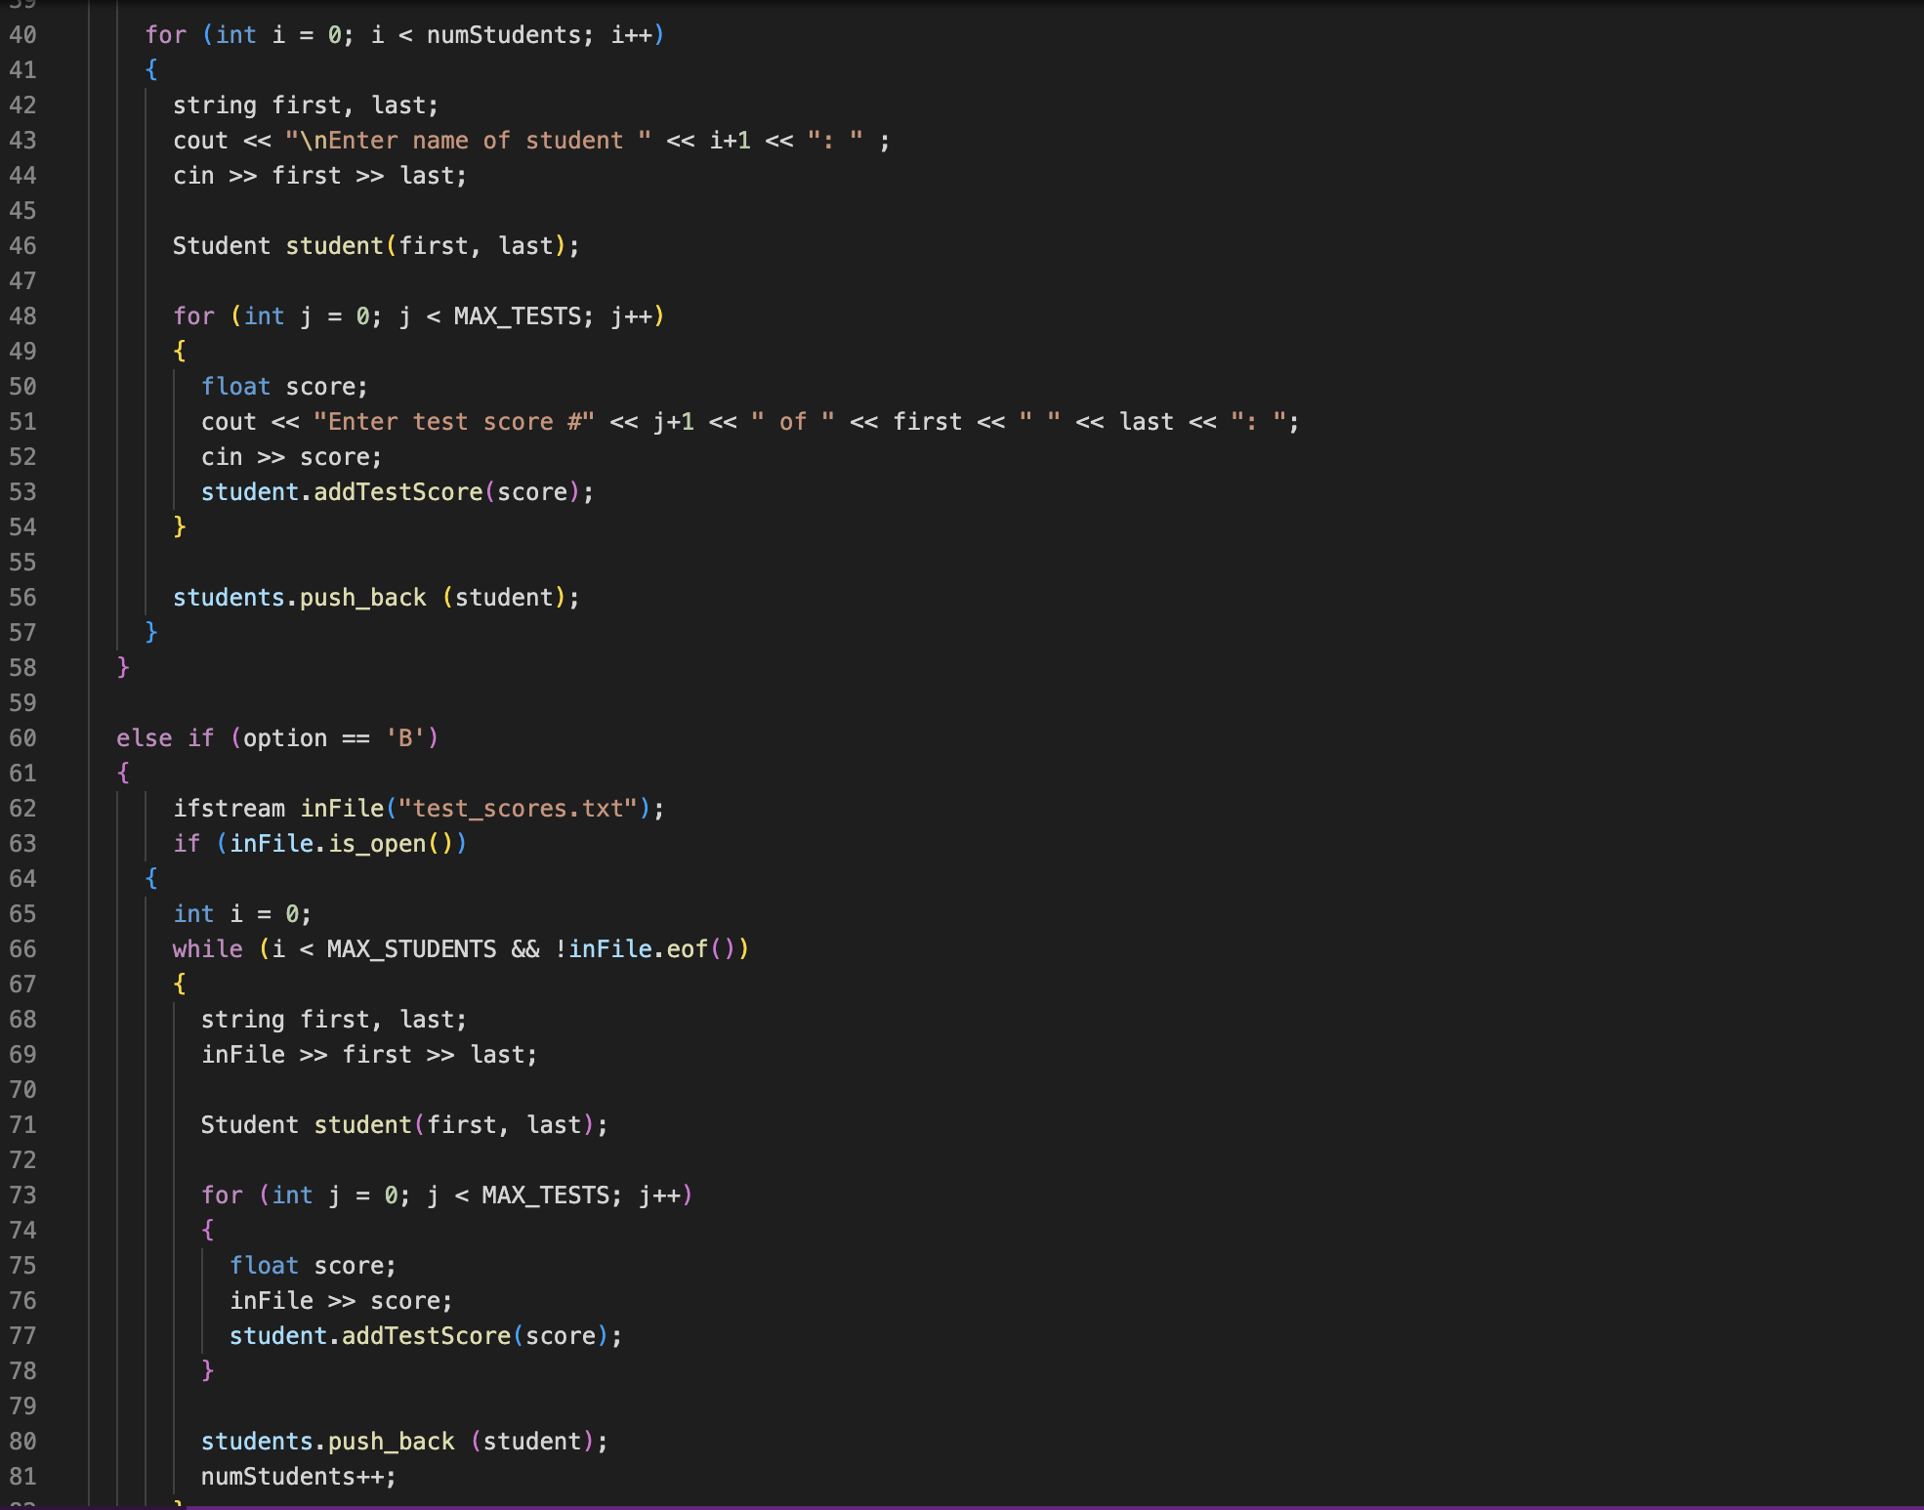This screenshot has height=1510, width=1924.
Task: Select the cin >> score statement on line 52
Action: point(291,456)
